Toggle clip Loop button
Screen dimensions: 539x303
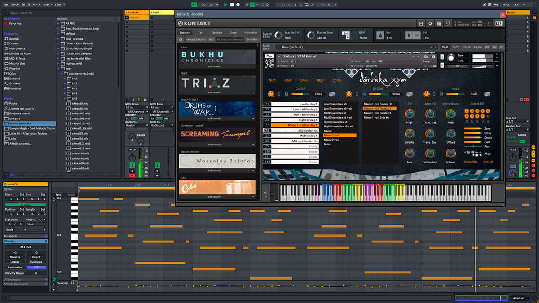coord(25,205)
